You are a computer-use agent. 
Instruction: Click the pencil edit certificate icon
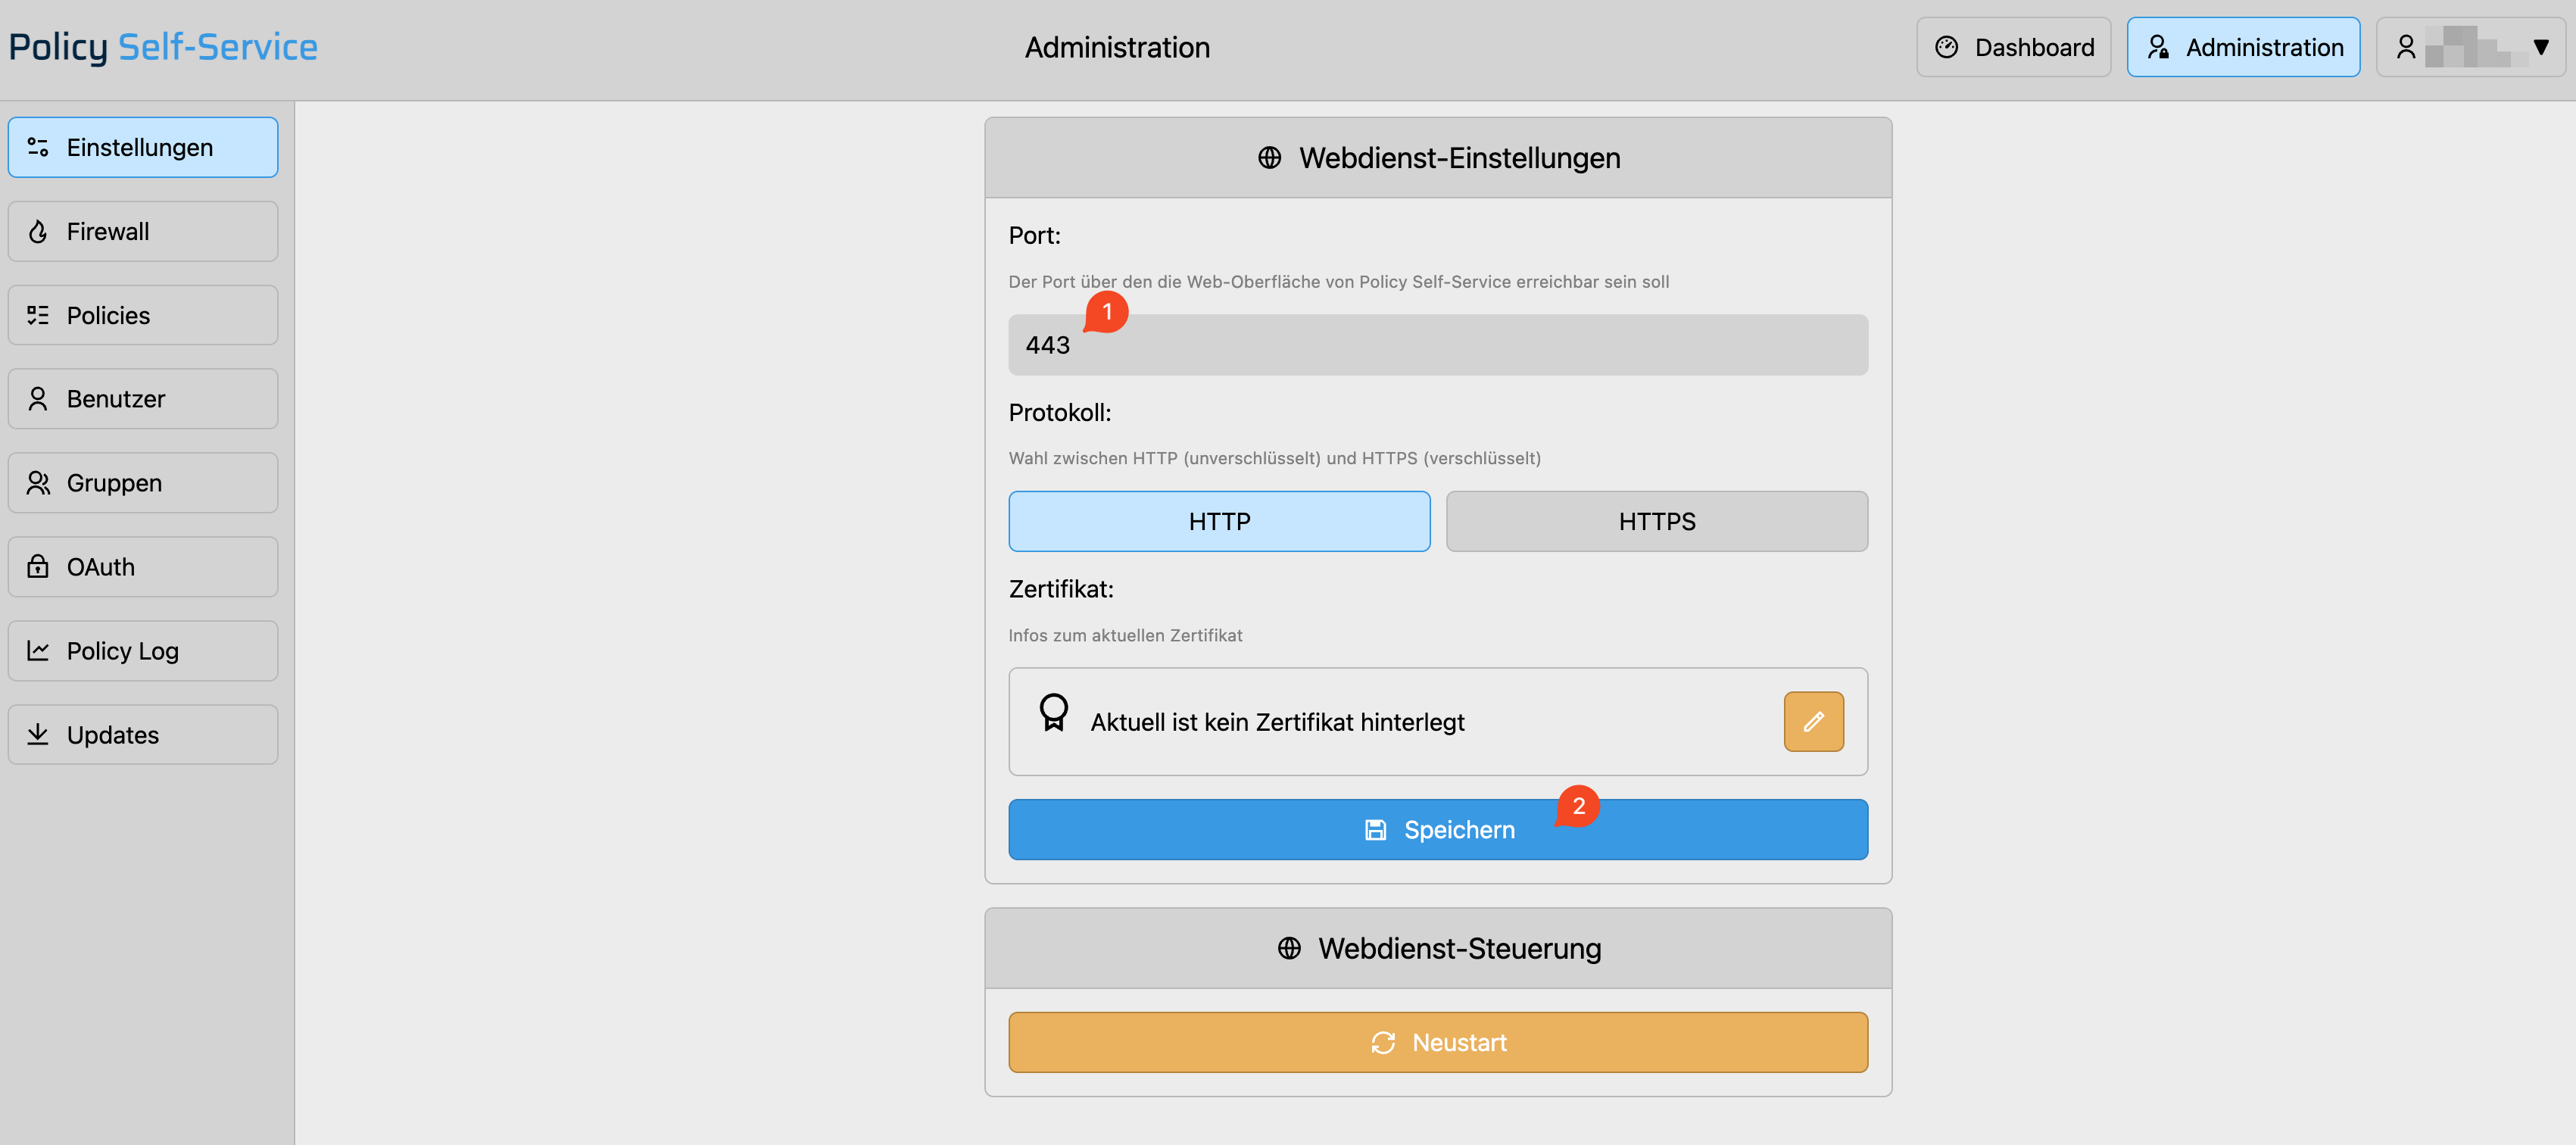[1813, 721]
